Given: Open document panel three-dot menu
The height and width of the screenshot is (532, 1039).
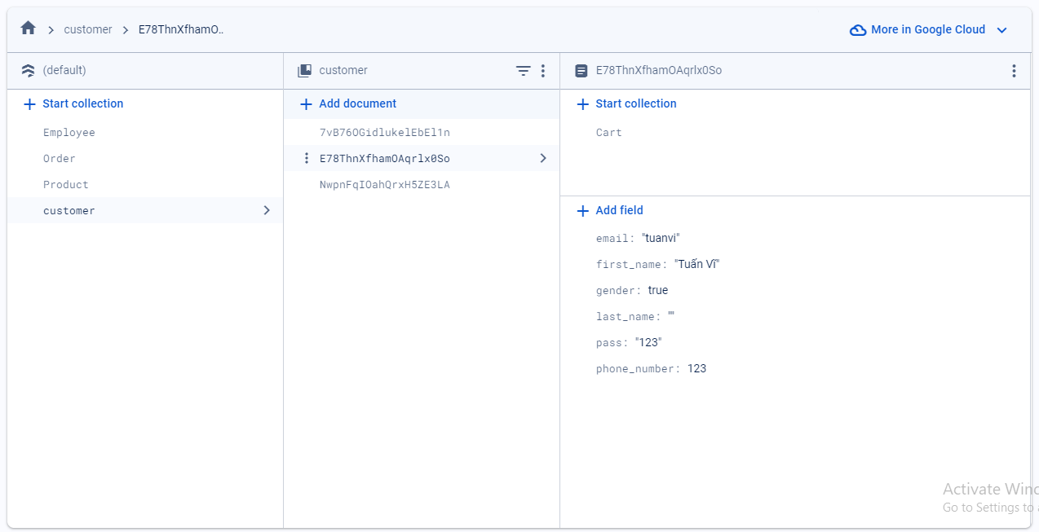Looking at the screenshot, I should [x=1014, y=71].
